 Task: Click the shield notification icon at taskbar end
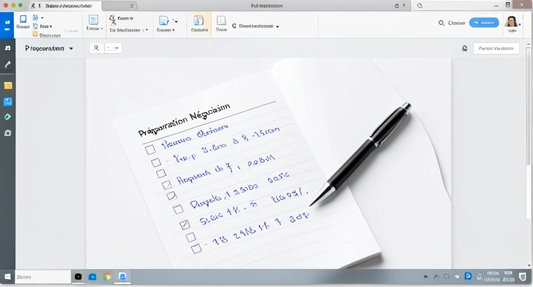(x=523, y=276)
